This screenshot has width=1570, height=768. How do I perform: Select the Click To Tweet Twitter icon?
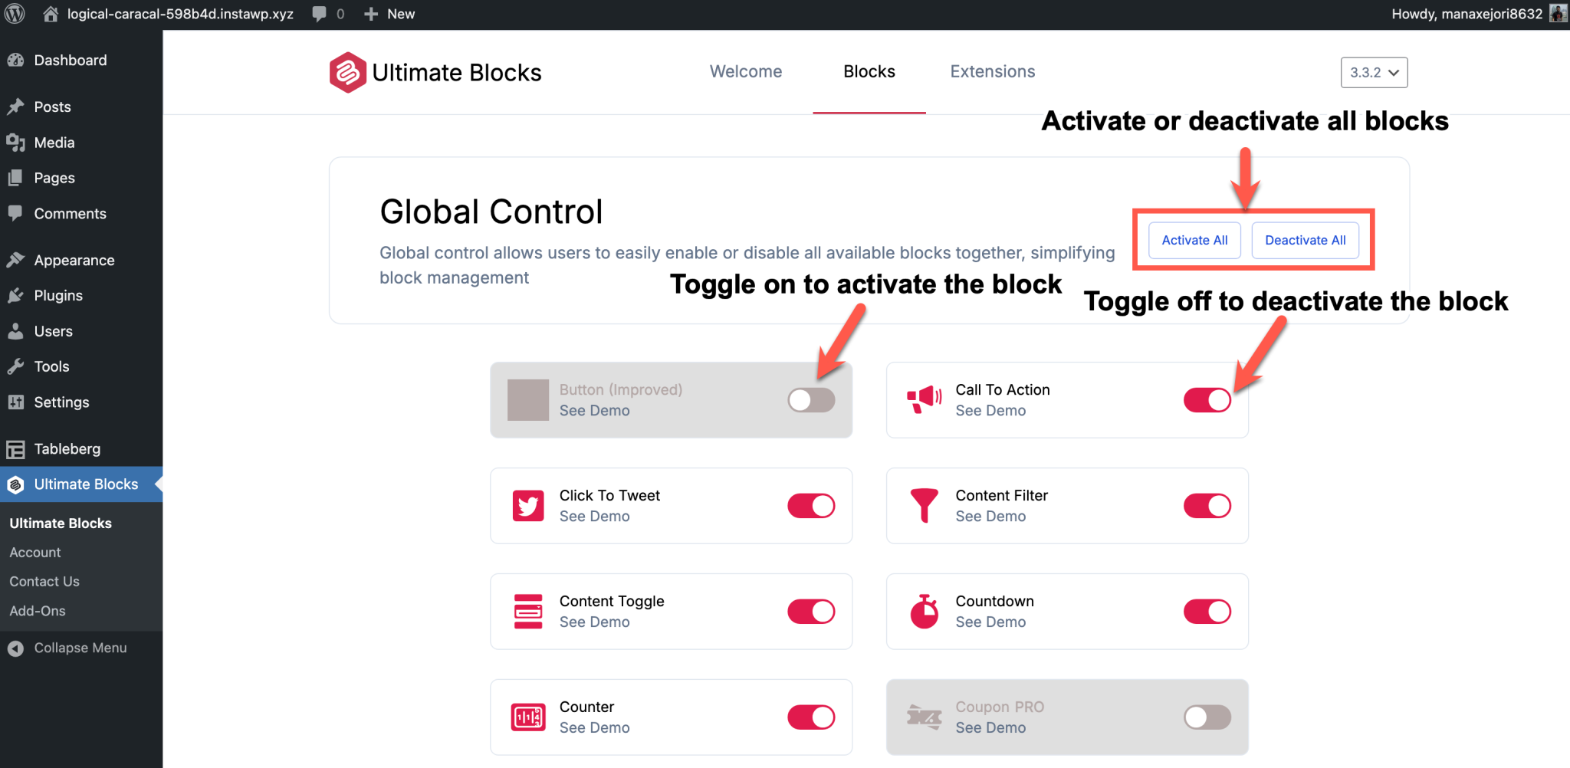click(527, 505)
